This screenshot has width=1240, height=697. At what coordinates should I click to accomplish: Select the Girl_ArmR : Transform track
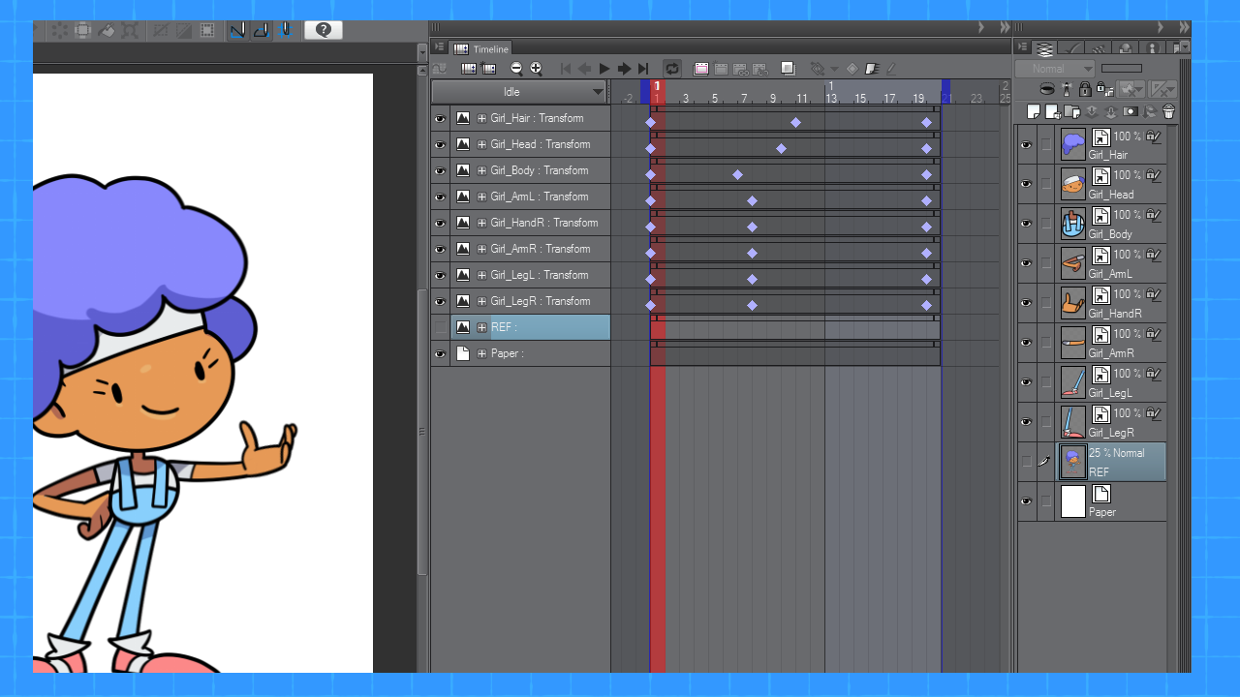click(x=531, y=249)
